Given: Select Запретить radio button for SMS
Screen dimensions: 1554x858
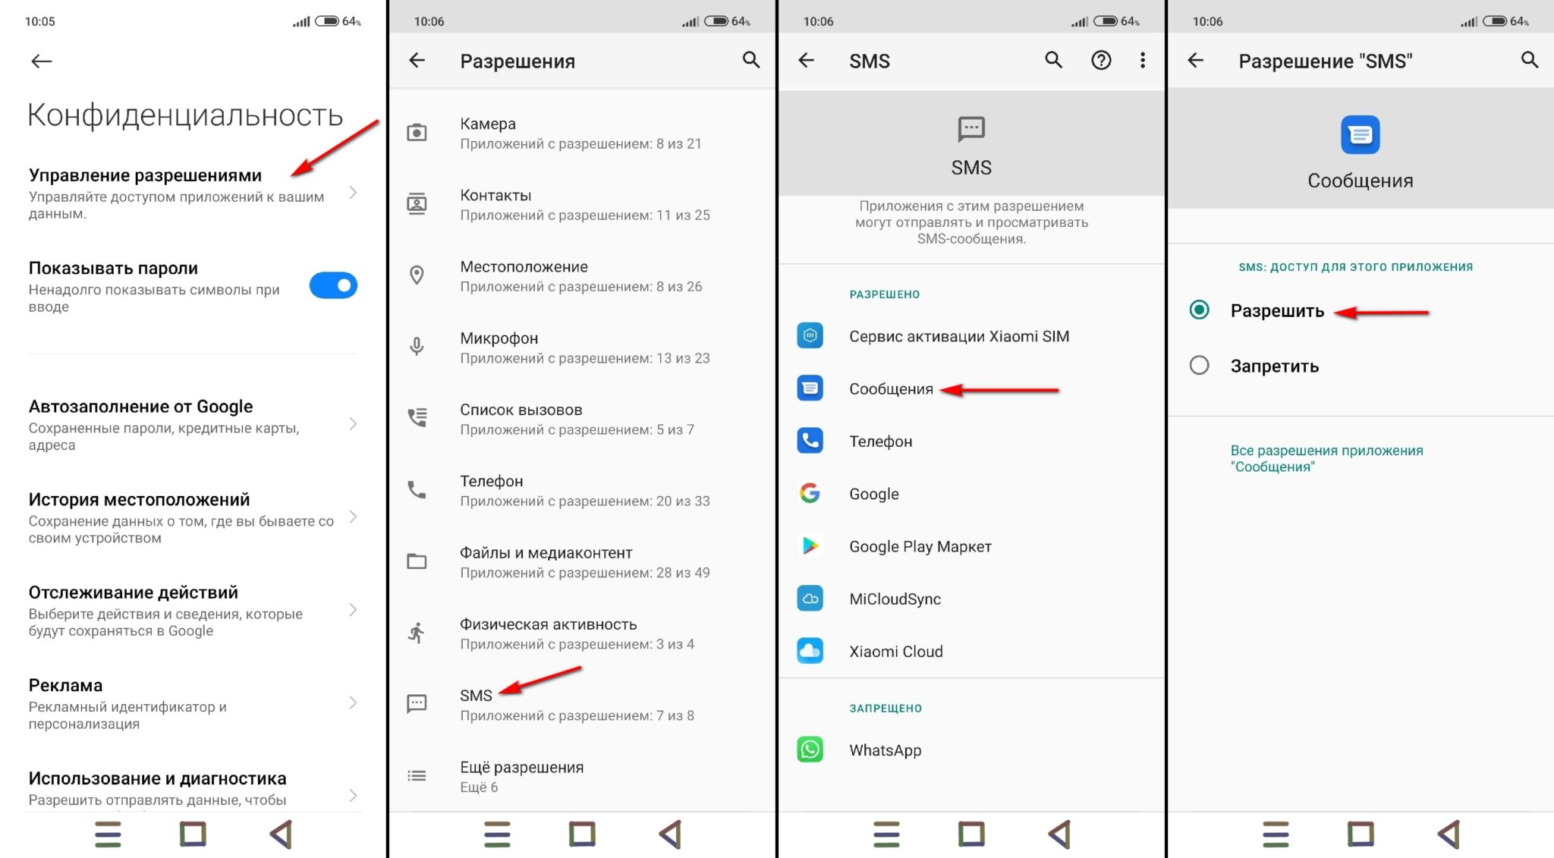Looking at the screenshot, I should pyautogui.click(x=1197, y=366).
